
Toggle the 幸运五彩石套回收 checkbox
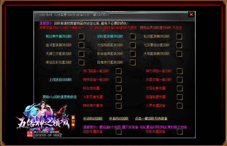[x=81, y=62]
